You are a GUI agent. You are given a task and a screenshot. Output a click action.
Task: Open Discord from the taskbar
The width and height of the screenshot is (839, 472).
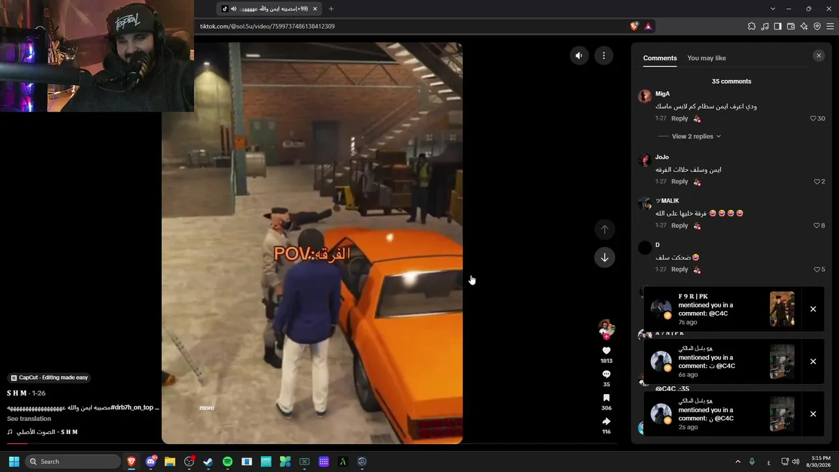151,462
